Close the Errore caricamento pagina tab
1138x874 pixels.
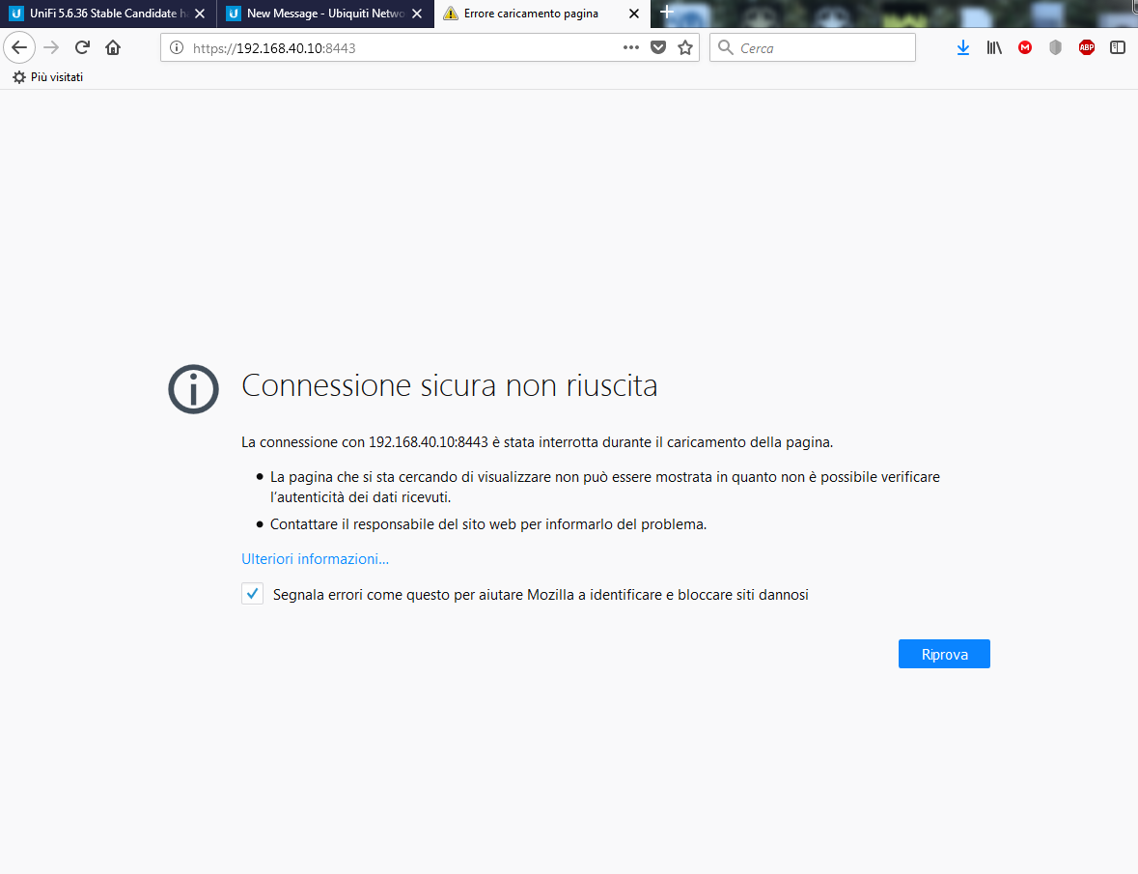[633, 14]
